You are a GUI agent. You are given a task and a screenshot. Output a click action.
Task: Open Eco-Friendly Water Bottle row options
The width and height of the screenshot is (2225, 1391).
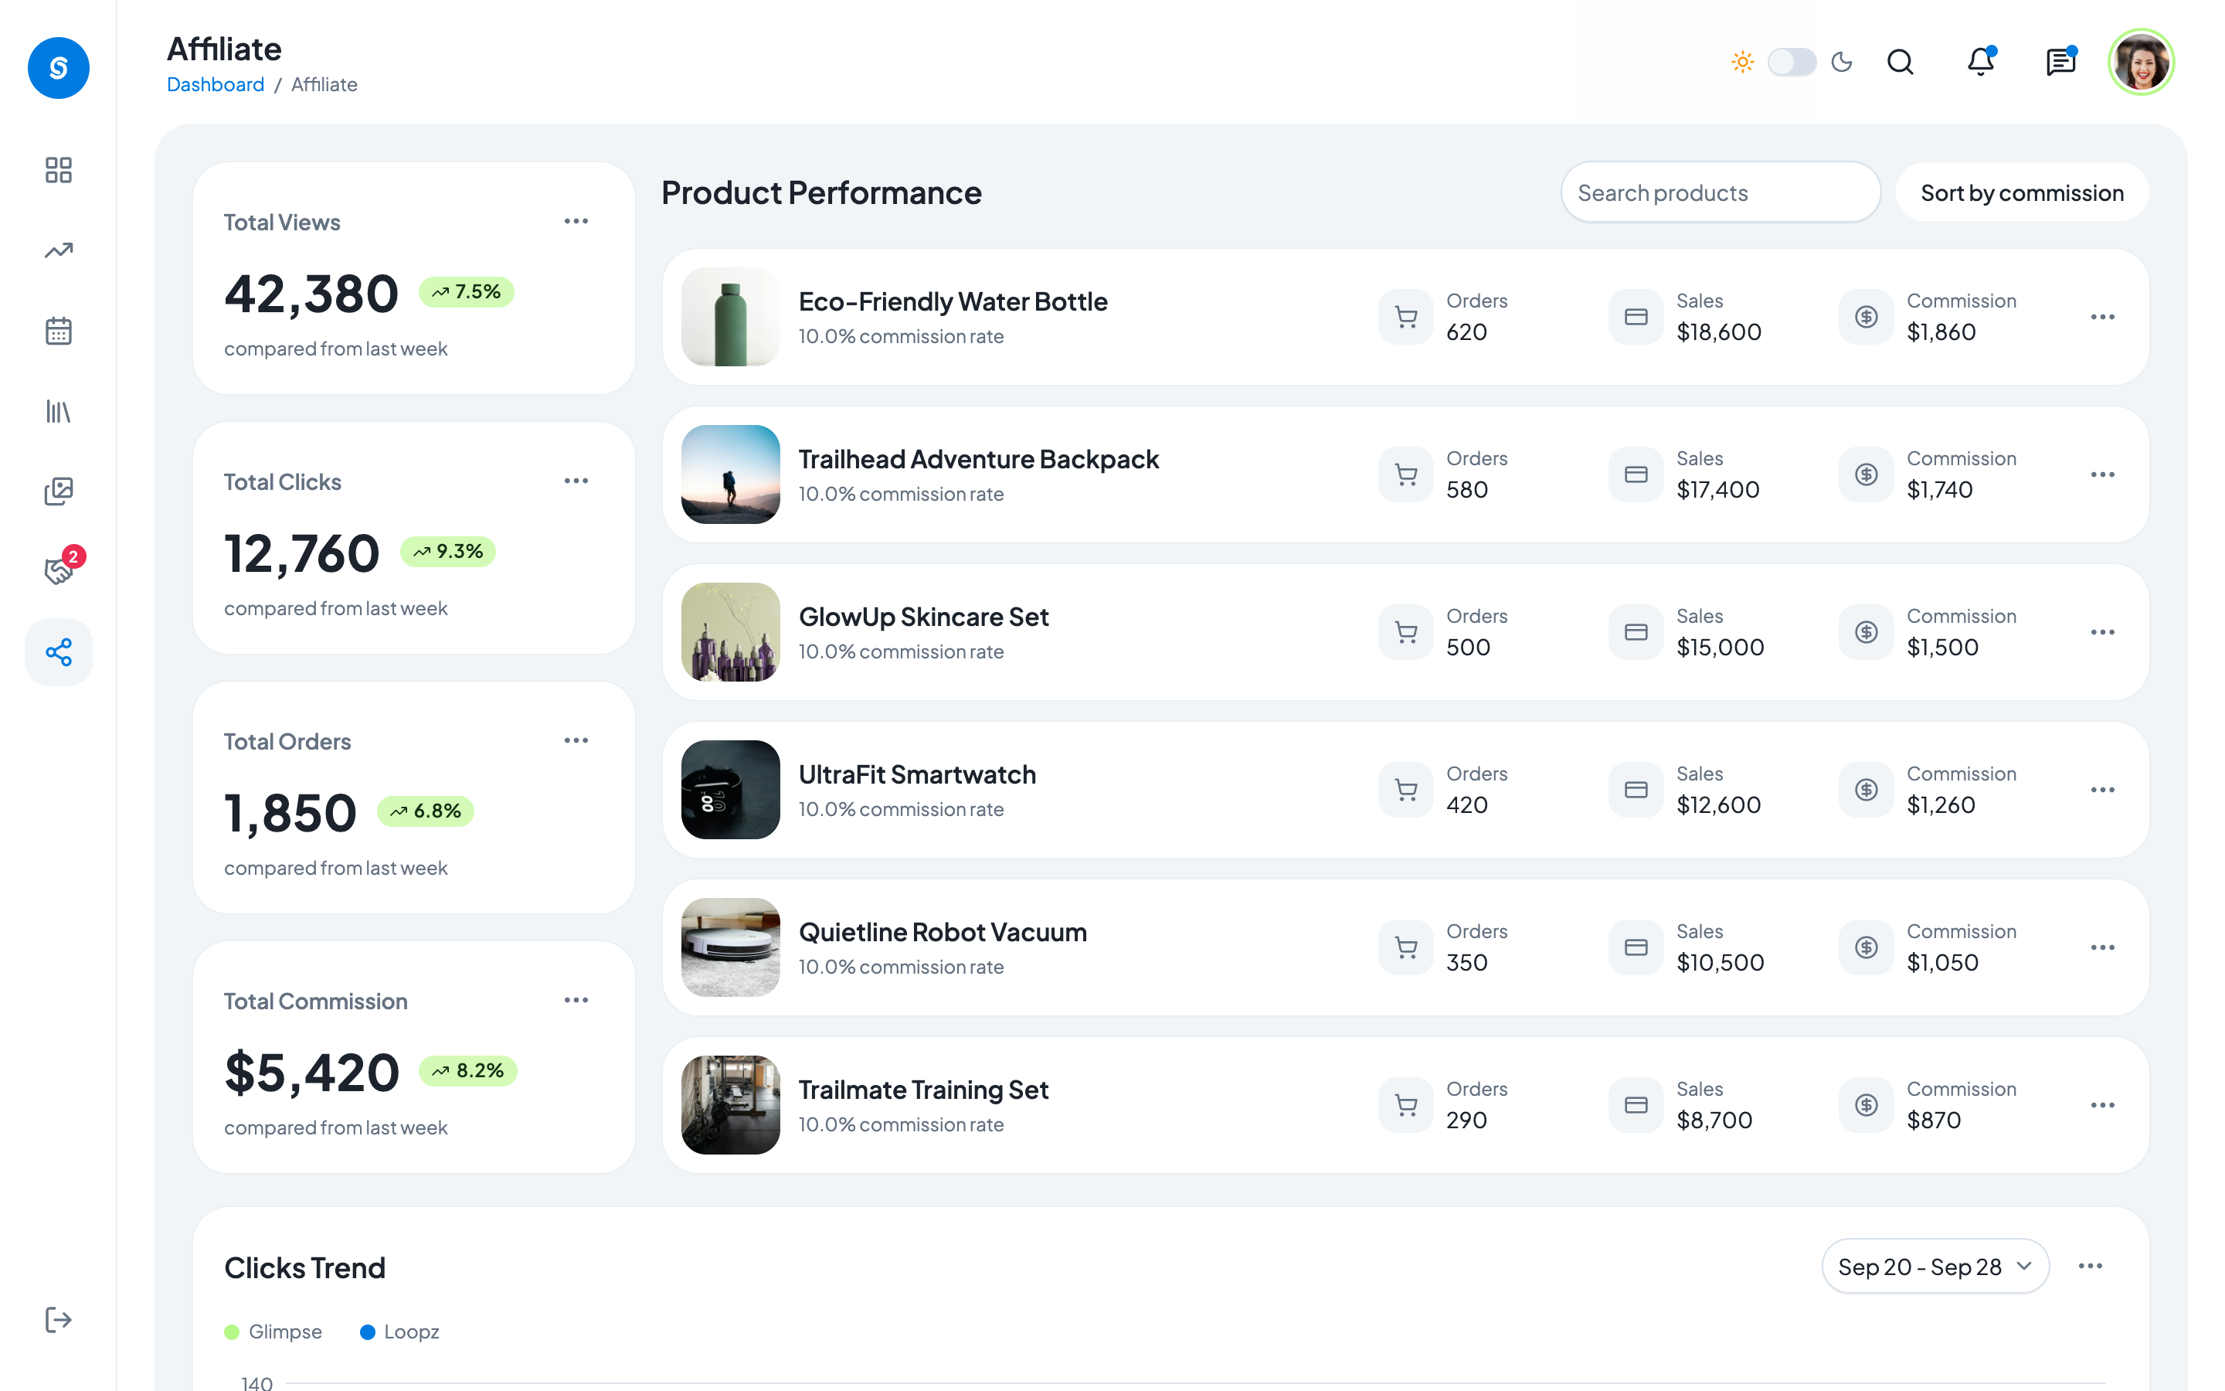click(2103, 317)
